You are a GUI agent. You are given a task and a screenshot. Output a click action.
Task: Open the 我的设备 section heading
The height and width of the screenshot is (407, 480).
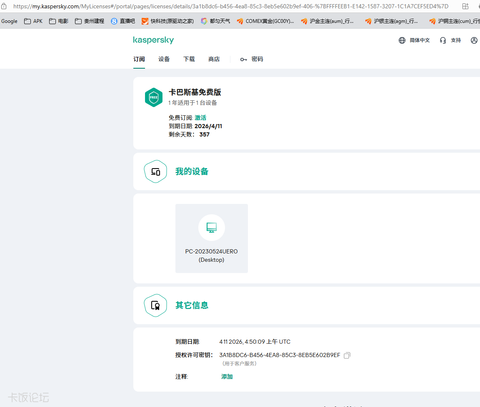coord(192,171)
